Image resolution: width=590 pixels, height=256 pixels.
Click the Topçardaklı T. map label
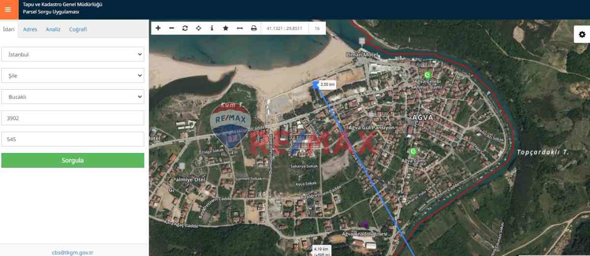[x=542, y=153]
